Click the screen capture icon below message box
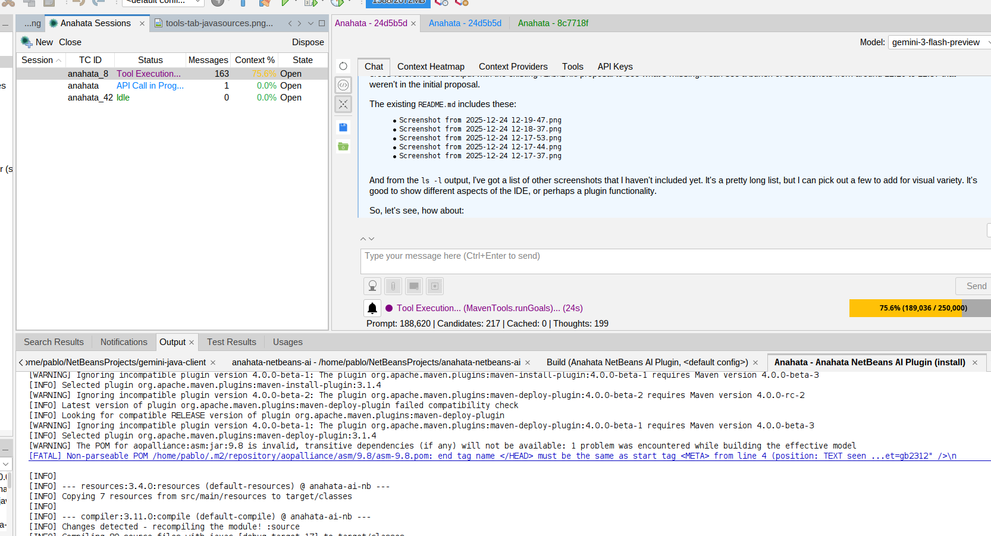The image size is (991, 536). click(414, 286)
